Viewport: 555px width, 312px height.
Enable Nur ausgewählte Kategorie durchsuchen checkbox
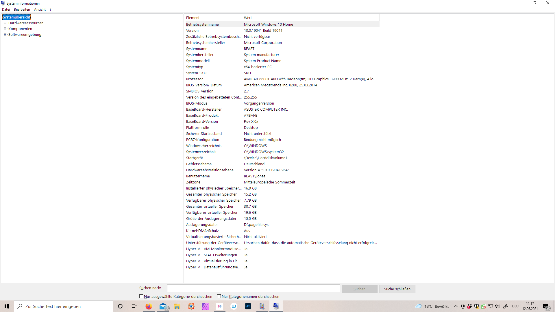point(141,296)
